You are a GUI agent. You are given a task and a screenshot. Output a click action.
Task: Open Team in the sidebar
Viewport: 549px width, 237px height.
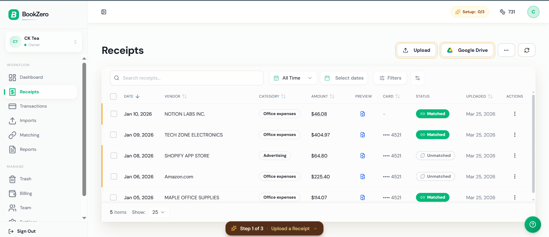click(x=41, y=208)
